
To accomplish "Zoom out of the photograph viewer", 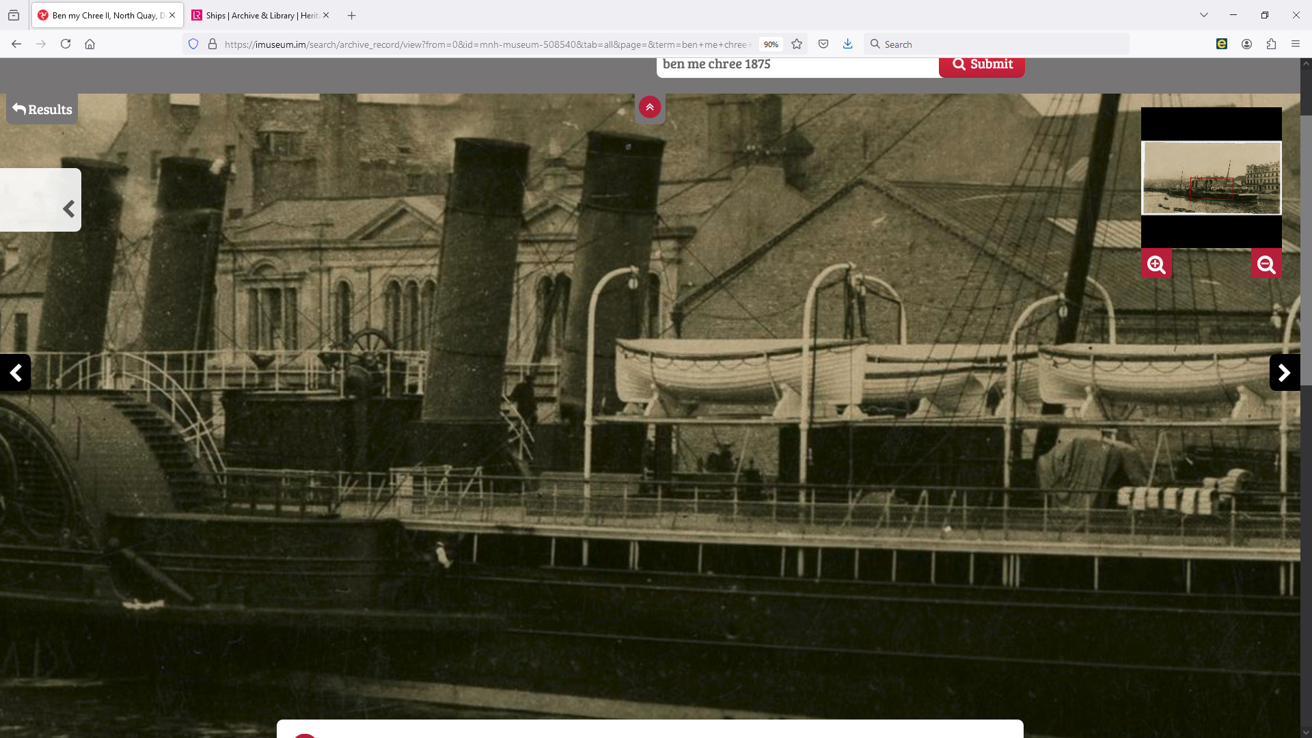I will click(1266, 264).
